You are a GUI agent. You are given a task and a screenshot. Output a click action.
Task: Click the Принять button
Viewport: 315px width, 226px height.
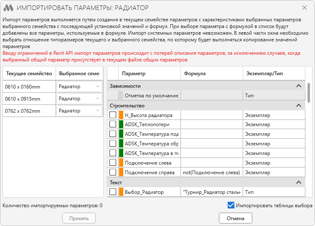[79, 218]
